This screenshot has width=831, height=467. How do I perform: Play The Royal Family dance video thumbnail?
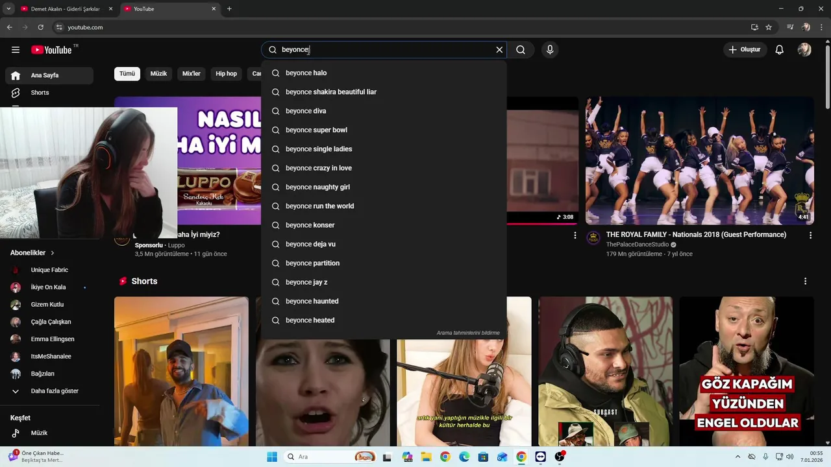pyautogui.click(x=700, y=161)
